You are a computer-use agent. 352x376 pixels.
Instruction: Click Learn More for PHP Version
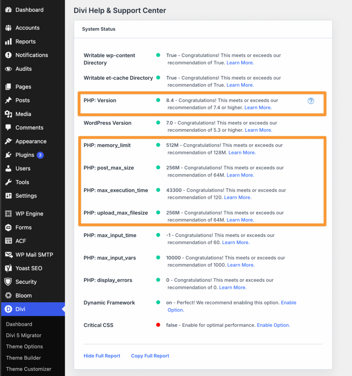point(258,108)
